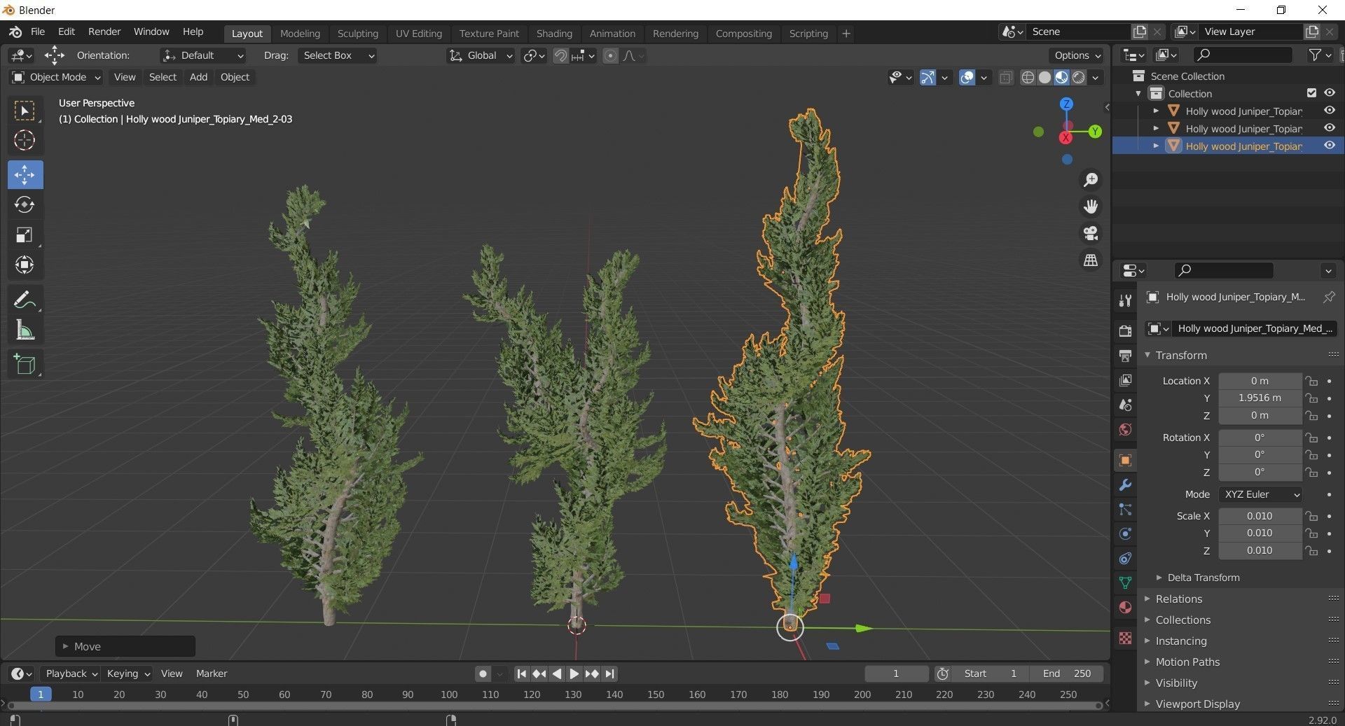This screenshot has width=1345, height=726.
Task: Toggle the Scale Z lock
Action: tap(1311, 551)
